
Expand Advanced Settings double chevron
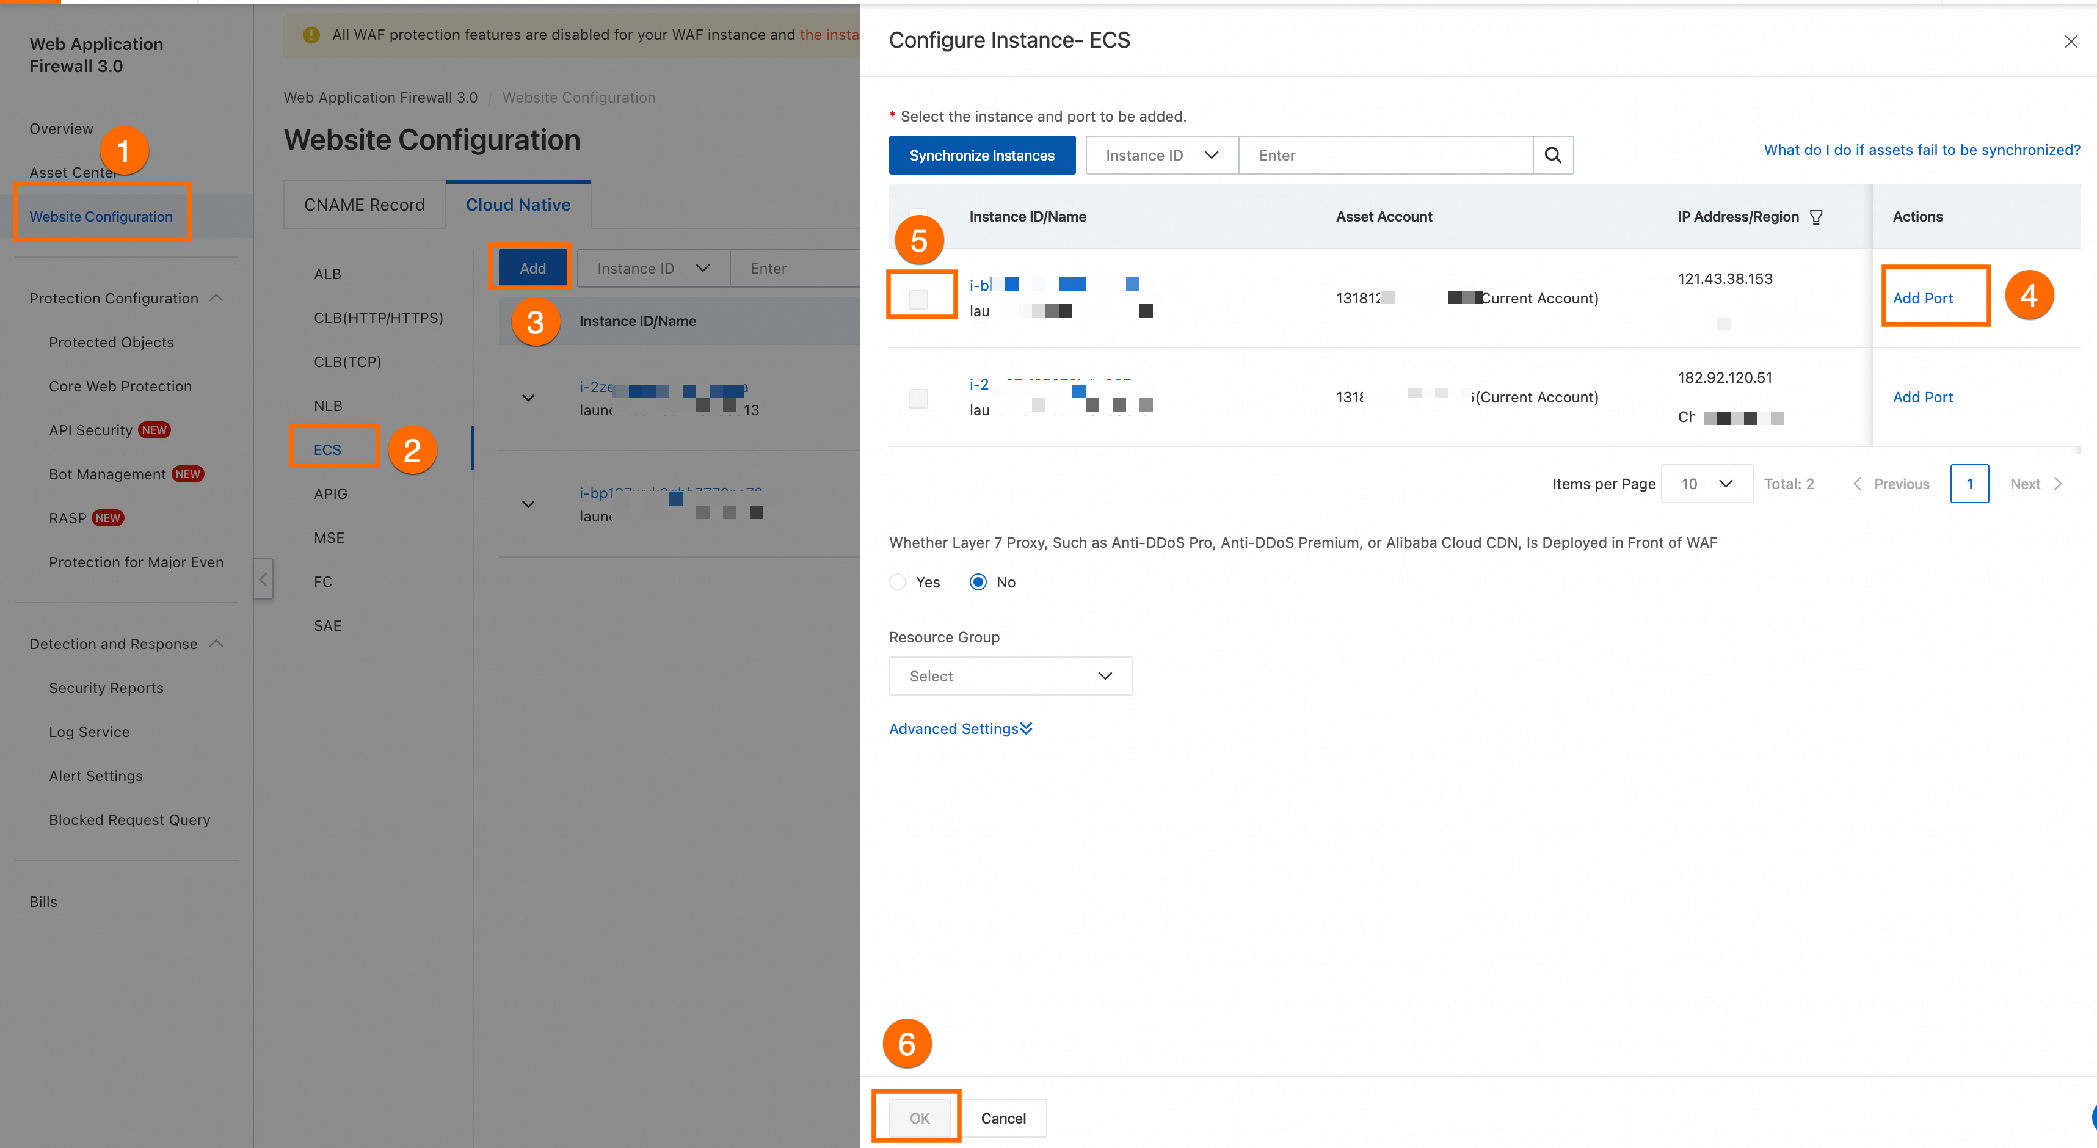(x=1026, y=728)
